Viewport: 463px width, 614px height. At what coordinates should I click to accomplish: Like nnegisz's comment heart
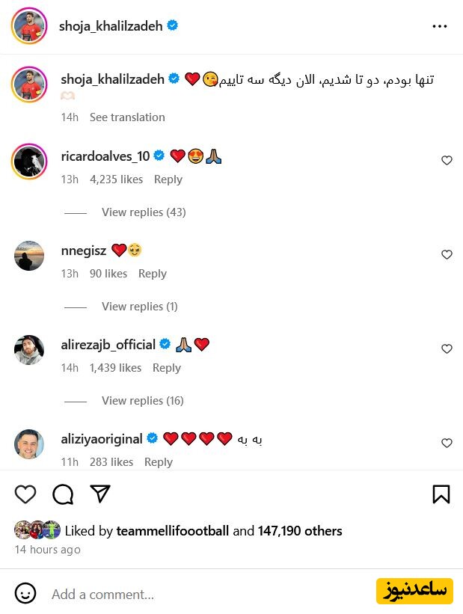click(x=447, y=254)
